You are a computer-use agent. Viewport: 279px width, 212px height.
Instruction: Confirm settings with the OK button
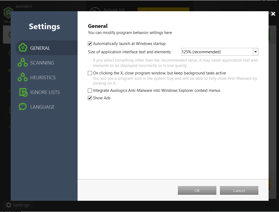coord(197,190)
